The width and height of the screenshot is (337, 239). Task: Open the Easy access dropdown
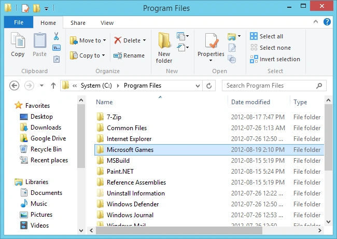183,47
